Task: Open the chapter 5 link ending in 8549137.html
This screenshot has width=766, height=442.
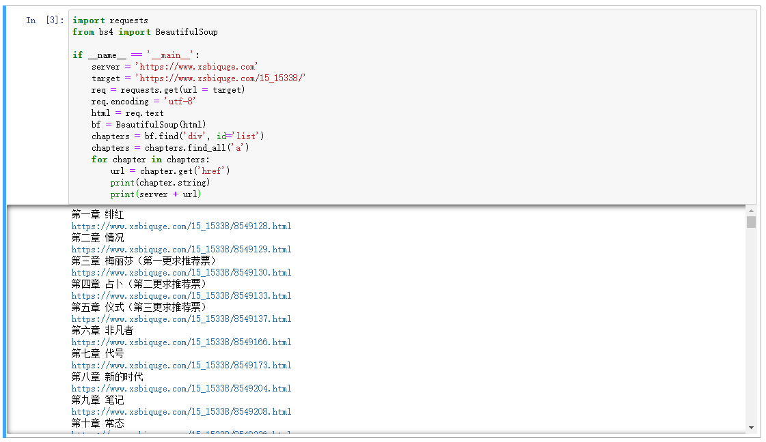Action: click(x=181, y=319)
